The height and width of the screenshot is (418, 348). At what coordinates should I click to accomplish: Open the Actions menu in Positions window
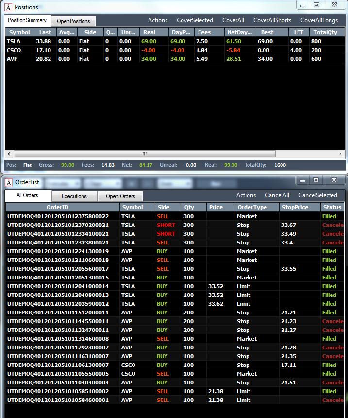click(x=158, y=20)
